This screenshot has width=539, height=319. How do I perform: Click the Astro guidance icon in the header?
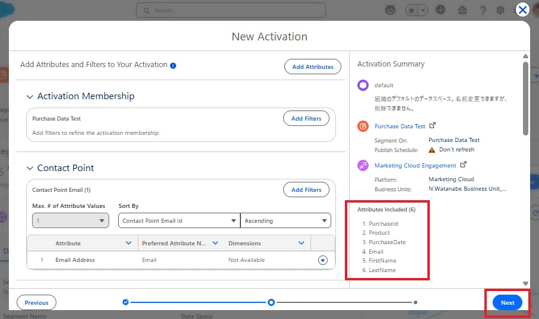pos(390,10)
